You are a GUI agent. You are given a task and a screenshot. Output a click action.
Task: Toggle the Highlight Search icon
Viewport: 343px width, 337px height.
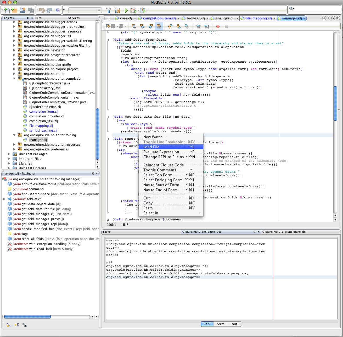click(x=159, y=26)
